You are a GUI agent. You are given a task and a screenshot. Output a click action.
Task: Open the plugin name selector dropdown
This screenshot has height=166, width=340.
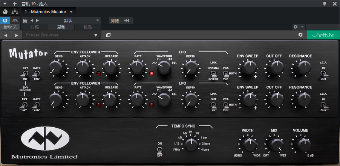(x=49, y=12)
